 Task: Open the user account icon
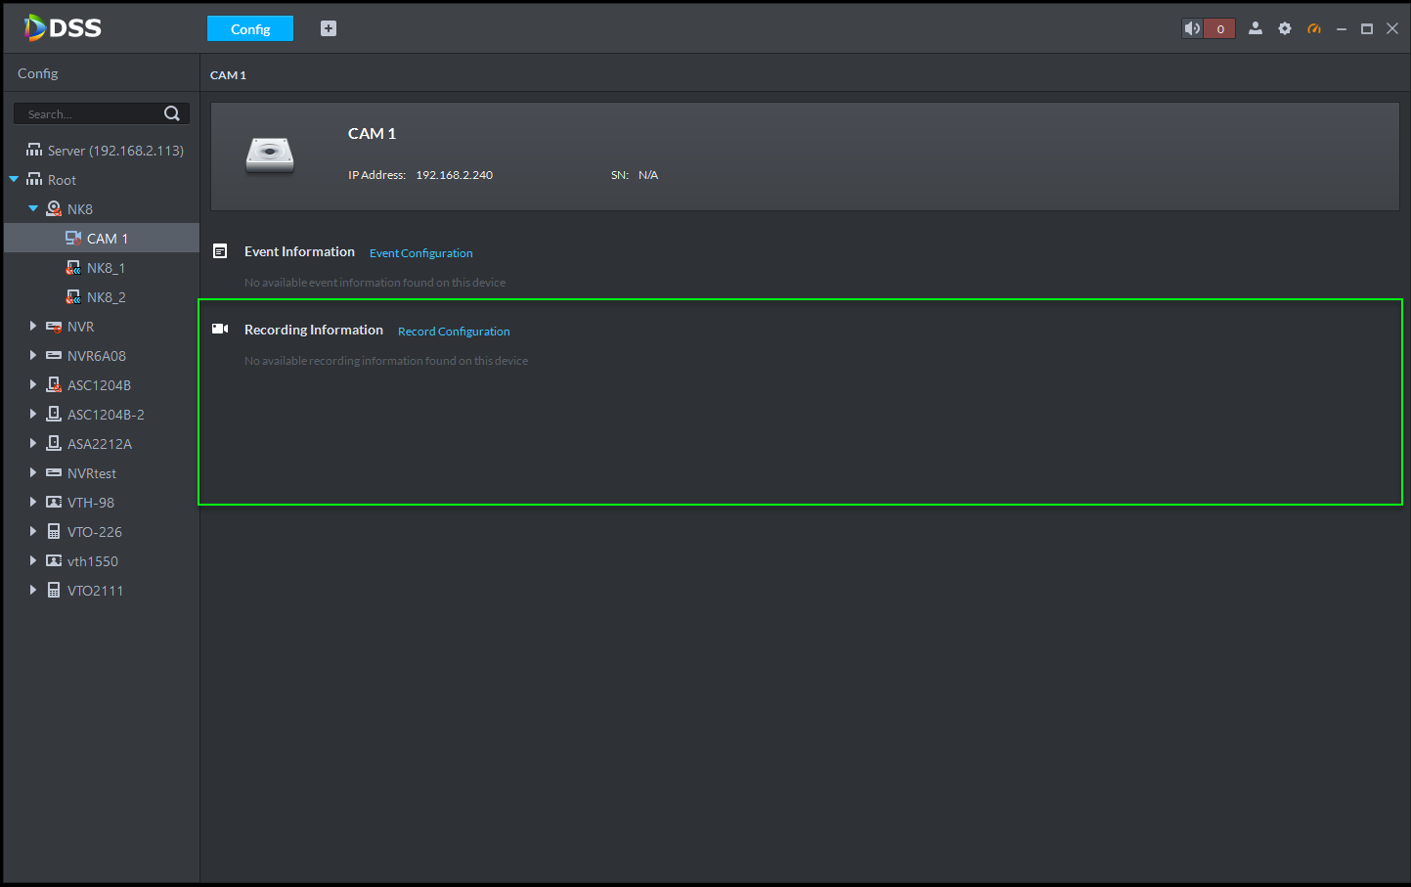[1256, 28]
